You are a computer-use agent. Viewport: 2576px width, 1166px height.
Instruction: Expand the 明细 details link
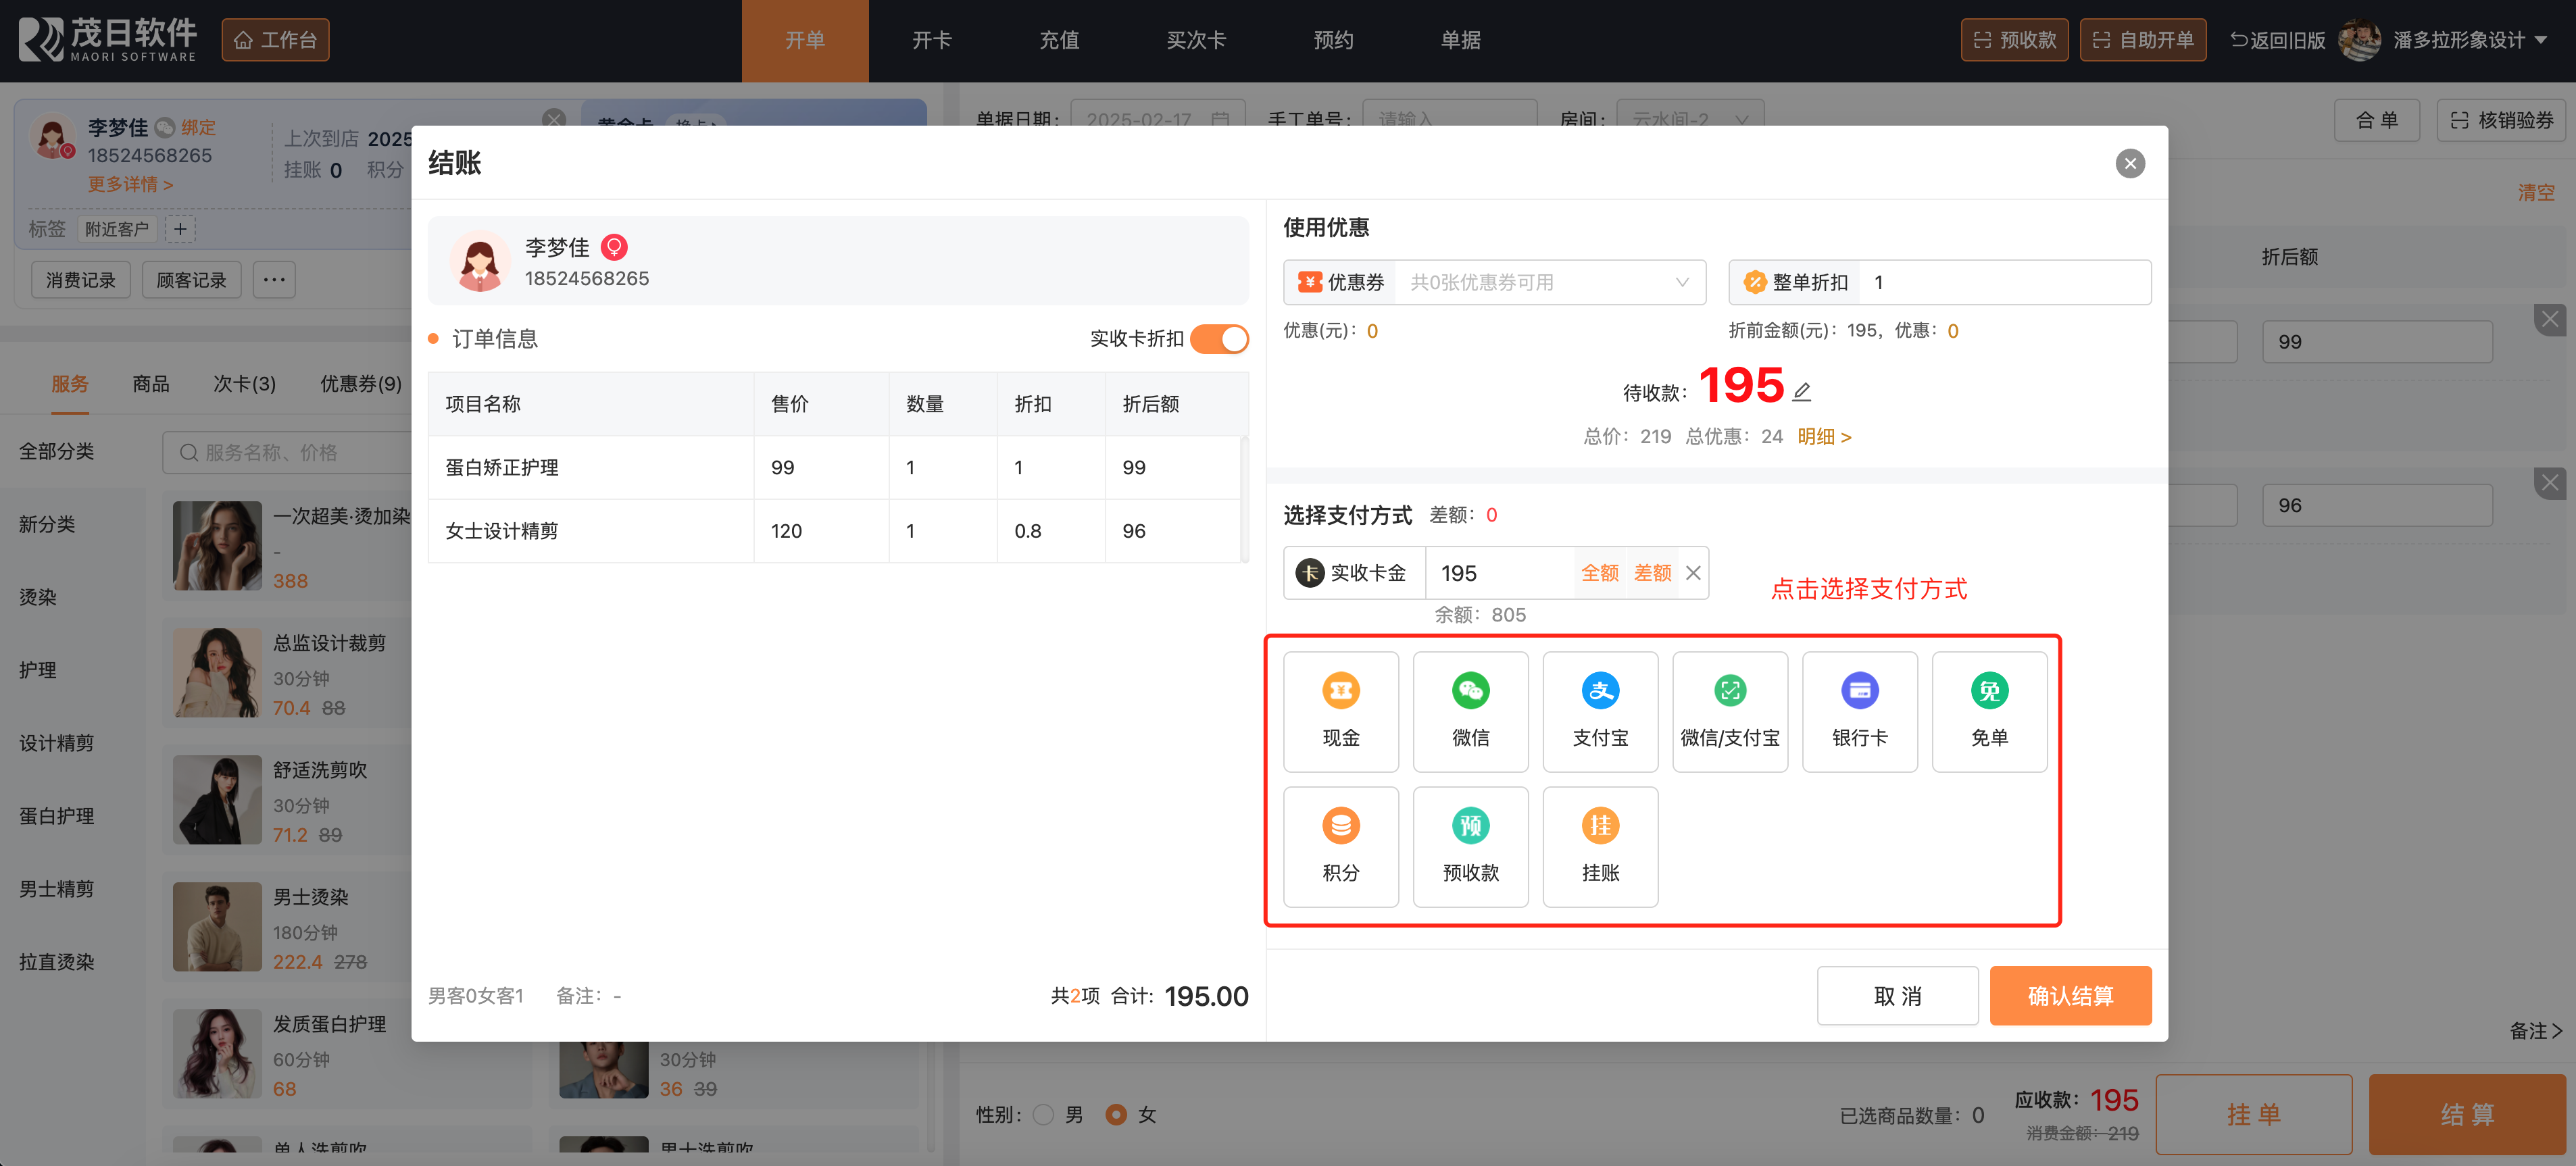click(1824, 436)
